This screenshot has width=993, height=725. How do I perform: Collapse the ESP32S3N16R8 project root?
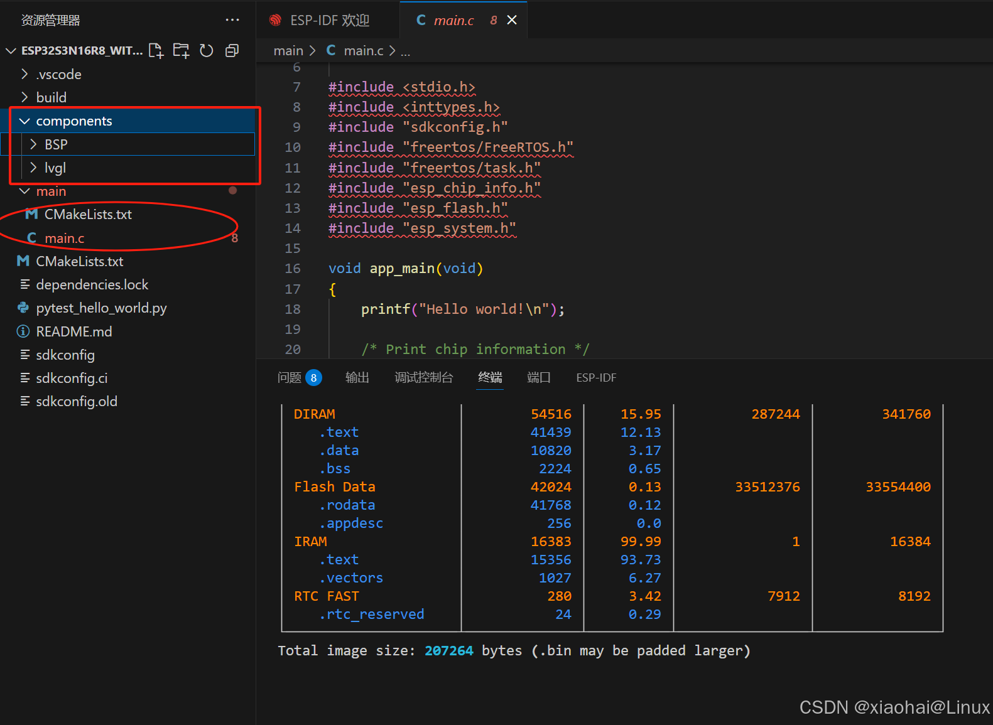(11, 50)
